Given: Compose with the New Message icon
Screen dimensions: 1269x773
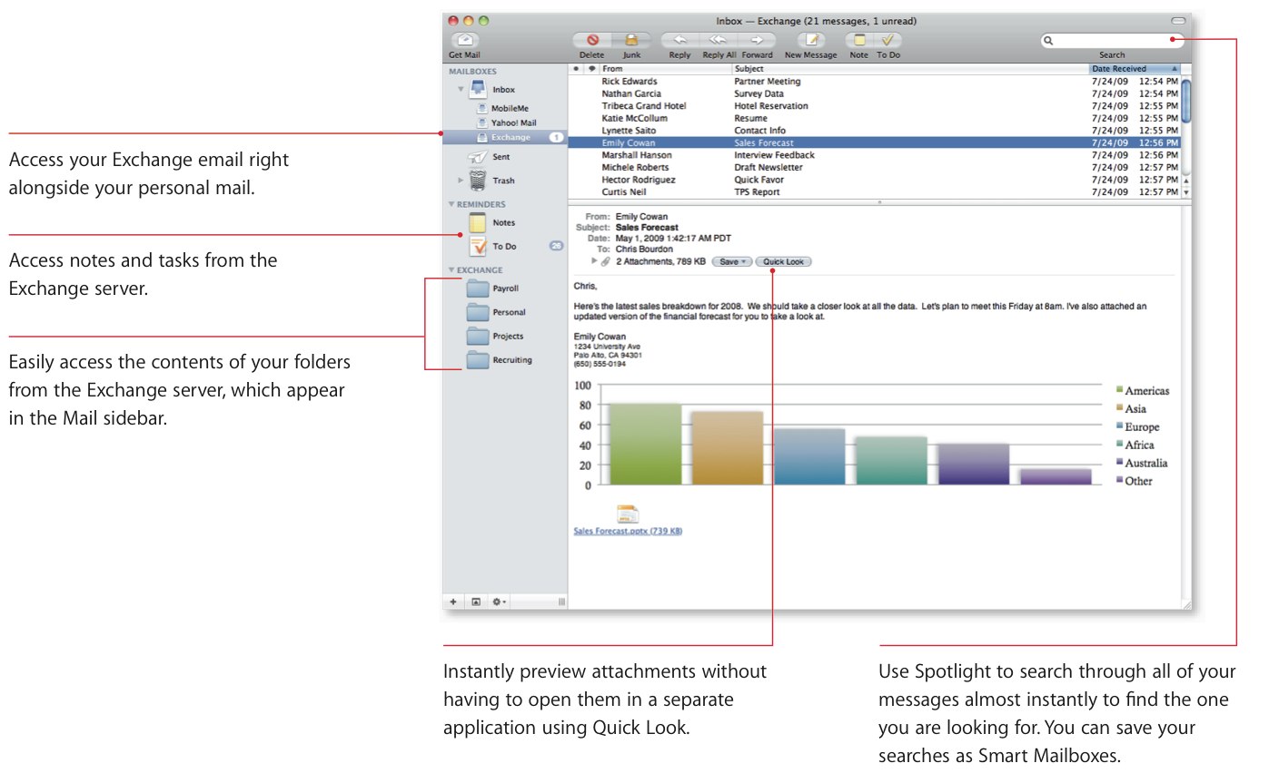Looking at the screenshot, I should click(811, 41).
